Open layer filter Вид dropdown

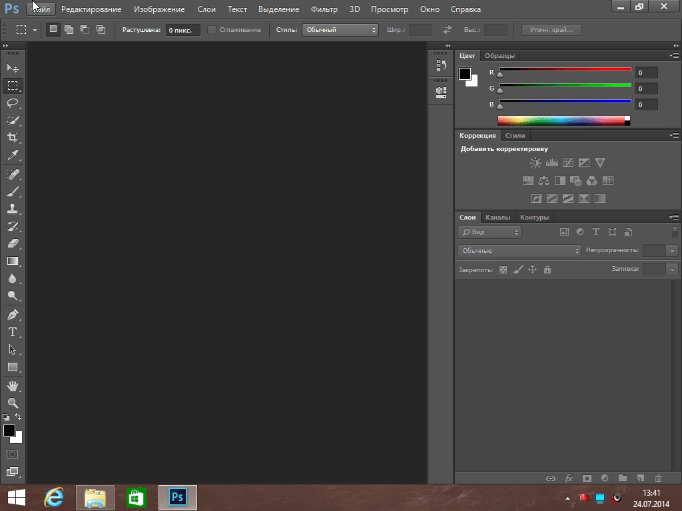[x=490, y=232]
